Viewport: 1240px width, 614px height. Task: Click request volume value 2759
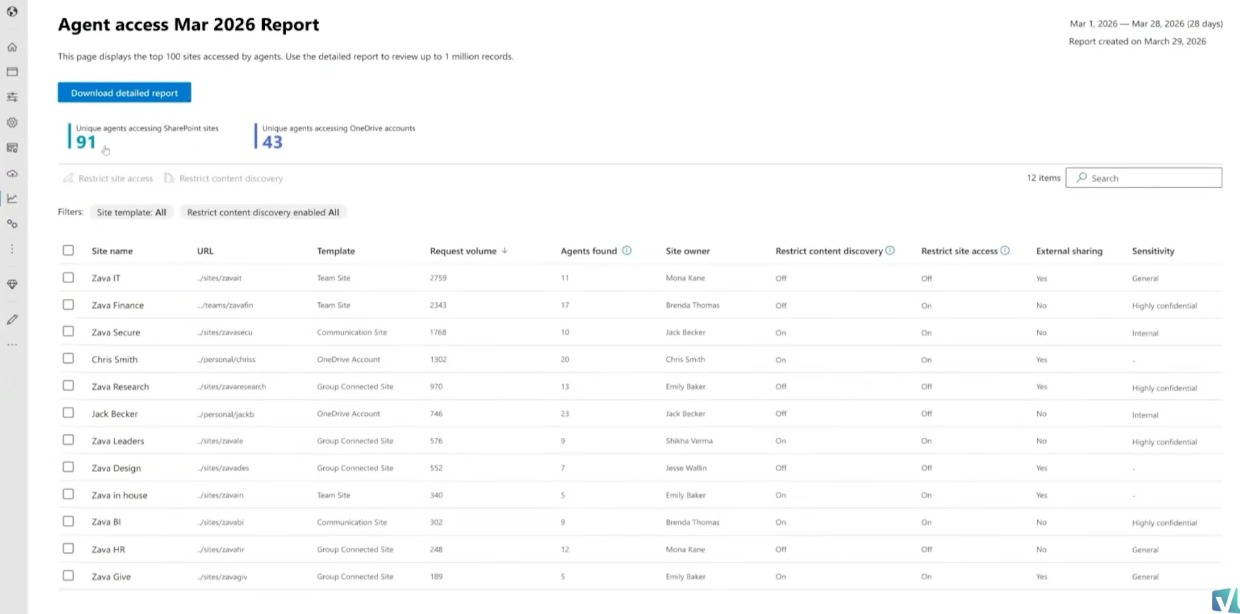[438, 278]
